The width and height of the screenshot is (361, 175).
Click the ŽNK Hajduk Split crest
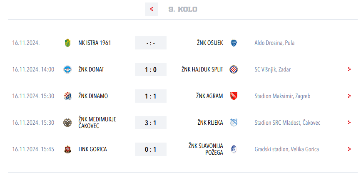234,69
